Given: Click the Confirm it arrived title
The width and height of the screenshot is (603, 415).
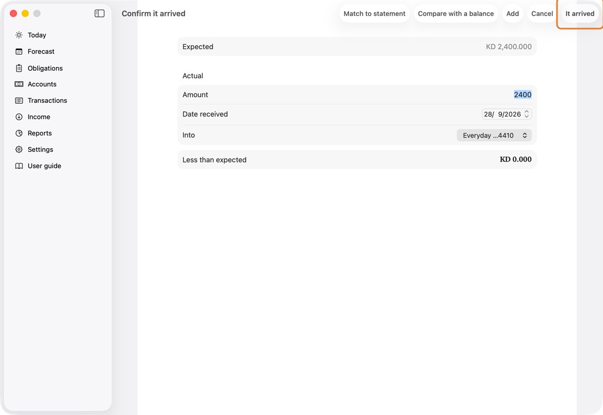Looking at the screenshot, I should tap(153, 13).
